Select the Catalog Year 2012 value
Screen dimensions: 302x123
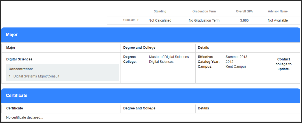tap(229, 62)
